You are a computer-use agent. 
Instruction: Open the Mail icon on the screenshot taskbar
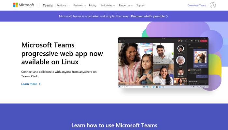pos(153,87)
